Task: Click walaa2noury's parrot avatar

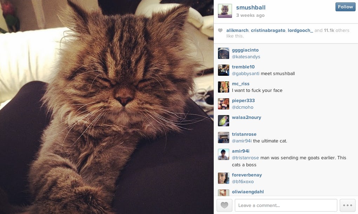Action: 224,121
